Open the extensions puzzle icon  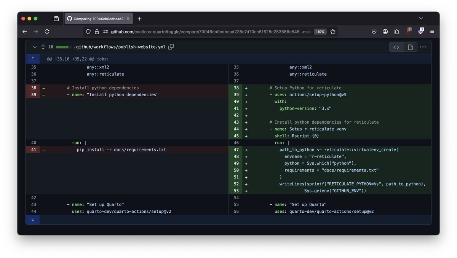coord(396,32)
